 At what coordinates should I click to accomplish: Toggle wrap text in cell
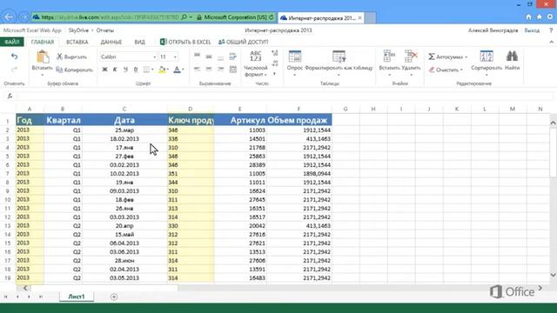tap(232, 56)
